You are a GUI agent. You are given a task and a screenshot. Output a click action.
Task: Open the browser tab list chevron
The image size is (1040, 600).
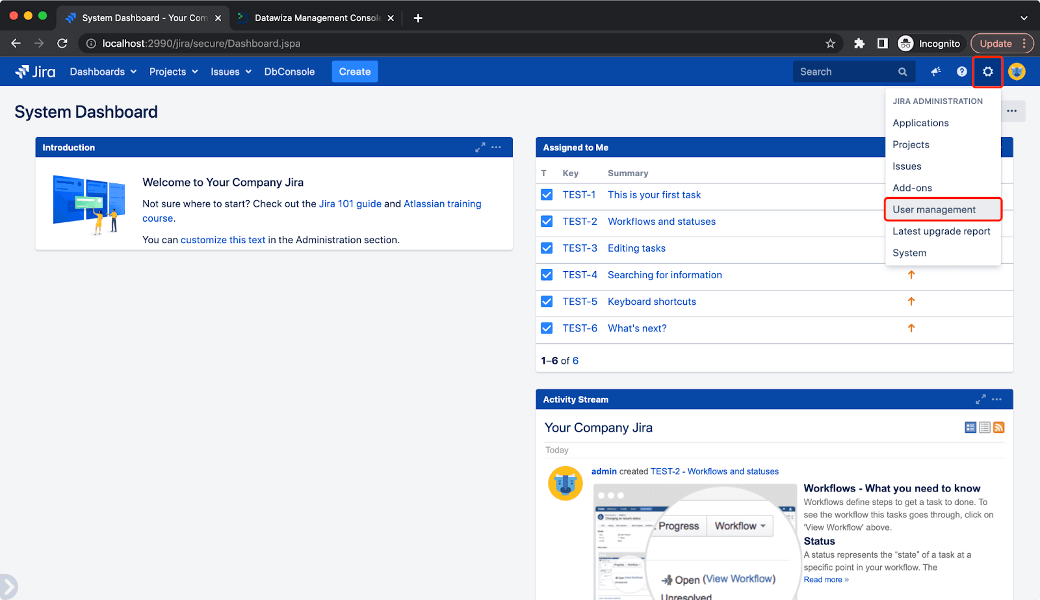click(1024, 18)
